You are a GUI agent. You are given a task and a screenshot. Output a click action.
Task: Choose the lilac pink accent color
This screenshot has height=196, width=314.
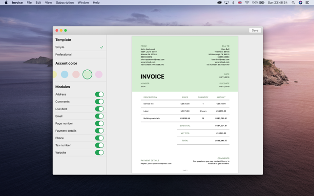pos(99,75)
